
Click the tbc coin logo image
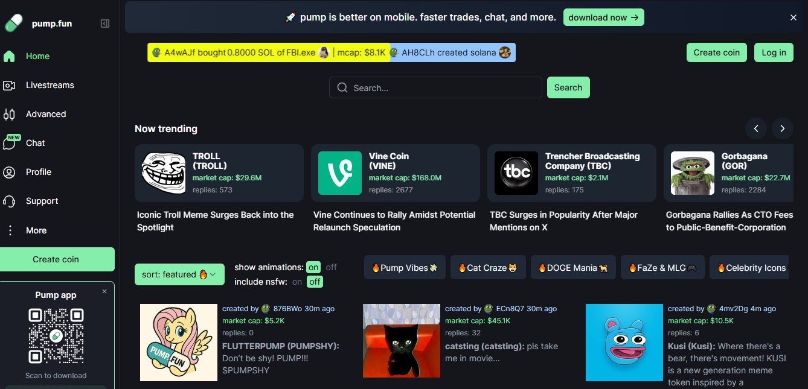pos(516,173)
